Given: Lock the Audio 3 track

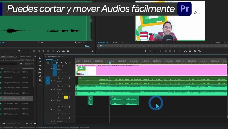Looking at the screenshot, I should 51,100.
